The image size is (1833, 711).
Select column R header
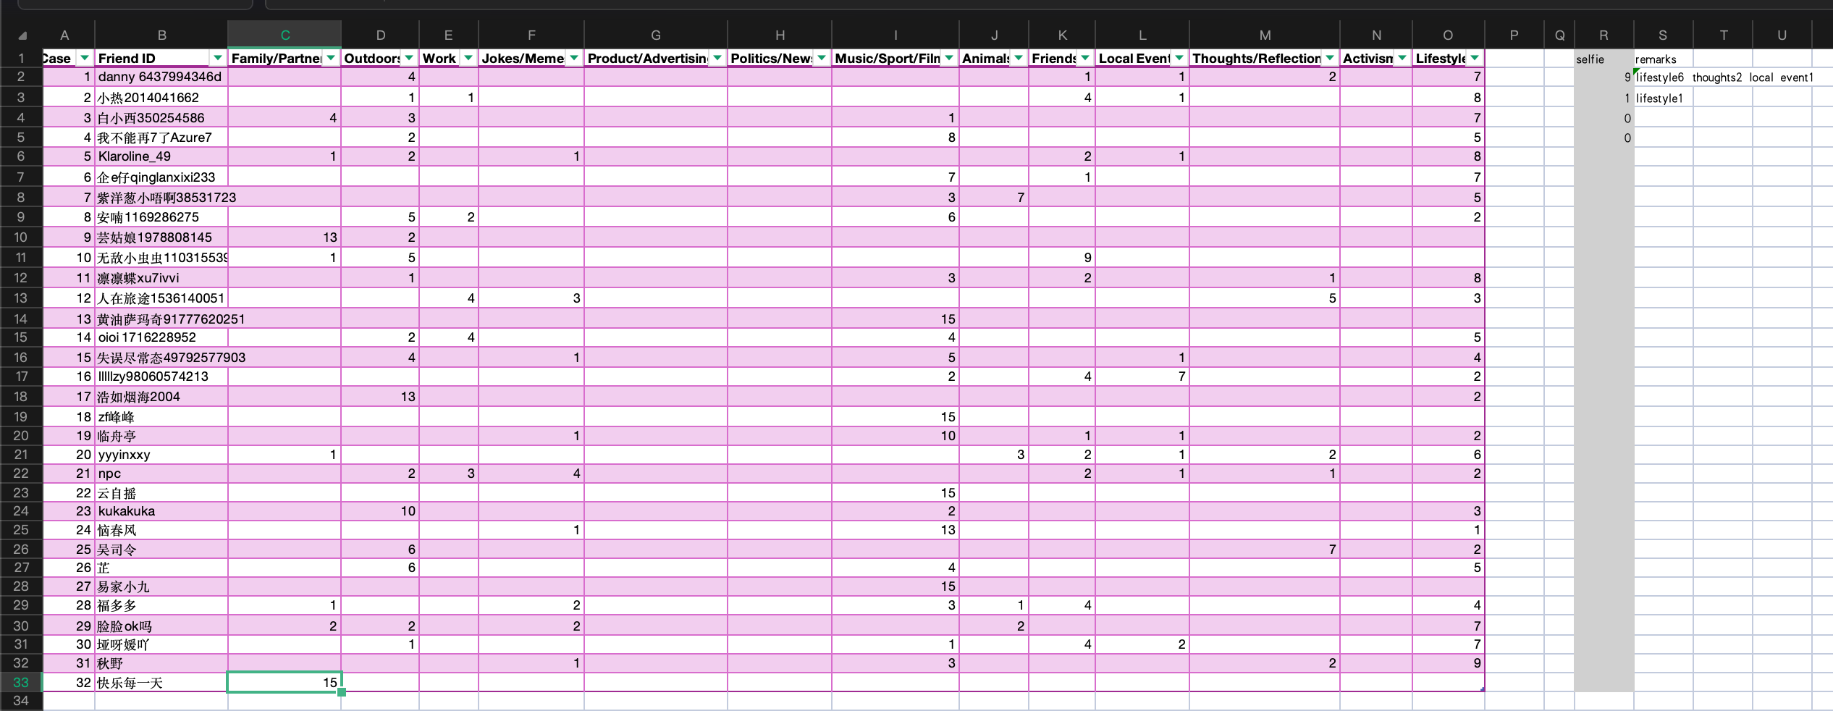point(1604,35)
